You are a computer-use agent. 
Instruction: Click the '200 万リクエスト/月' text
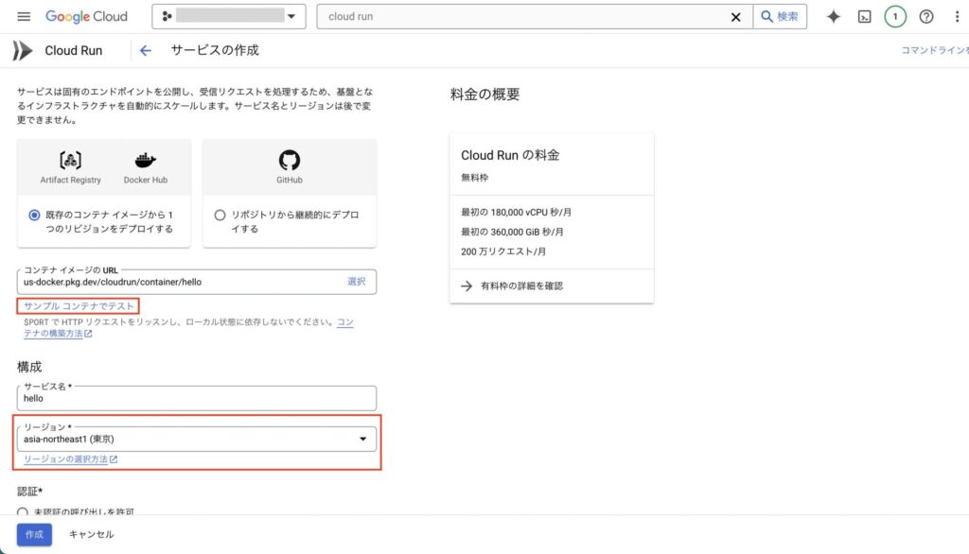click(x=503, y=252)
